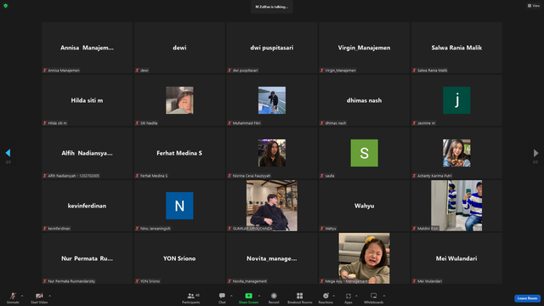Click the 'Salwa Rania Malik' participant name
The image size is (544, 306).
pos(456,48)
